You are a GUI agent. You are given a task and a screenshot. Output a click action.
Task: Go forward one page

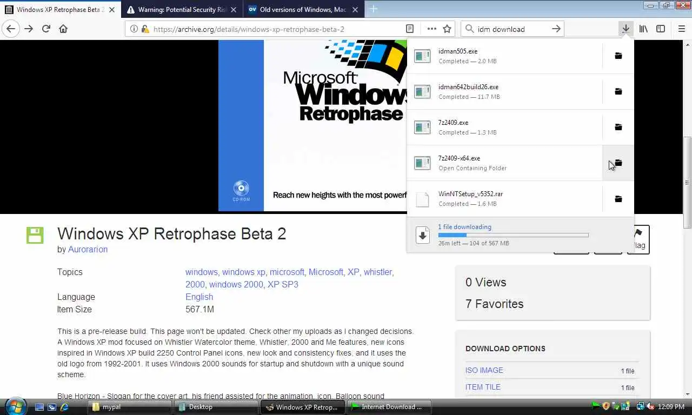click(29, 29)
